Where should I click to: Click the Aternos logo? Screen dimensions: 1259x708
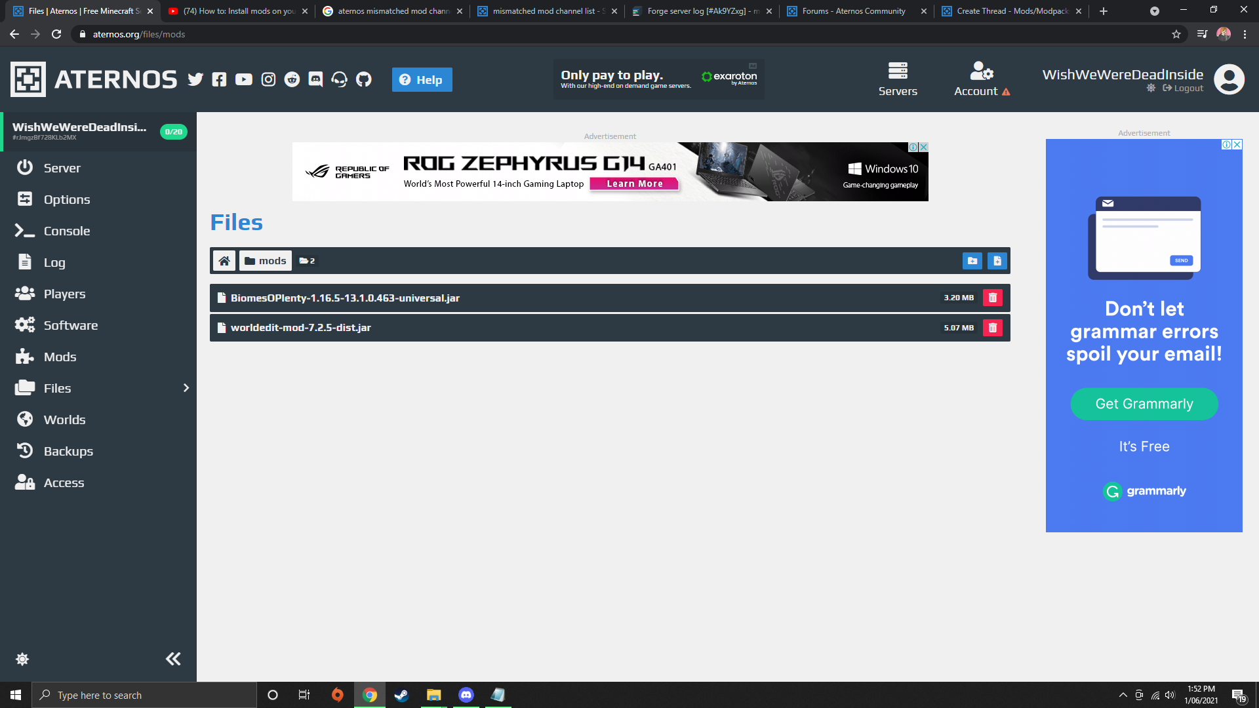pyautogui.click(x=94, y=79)
